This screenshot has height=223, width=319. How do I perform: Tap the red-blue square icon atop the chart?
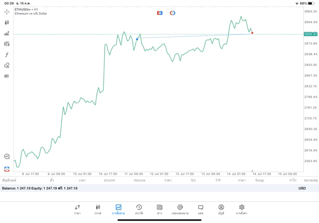pos(159,13)
